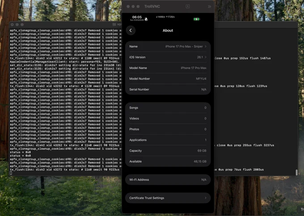Tap the Model Name row
This screenshot has height=216, width=304.
(168, 68)
